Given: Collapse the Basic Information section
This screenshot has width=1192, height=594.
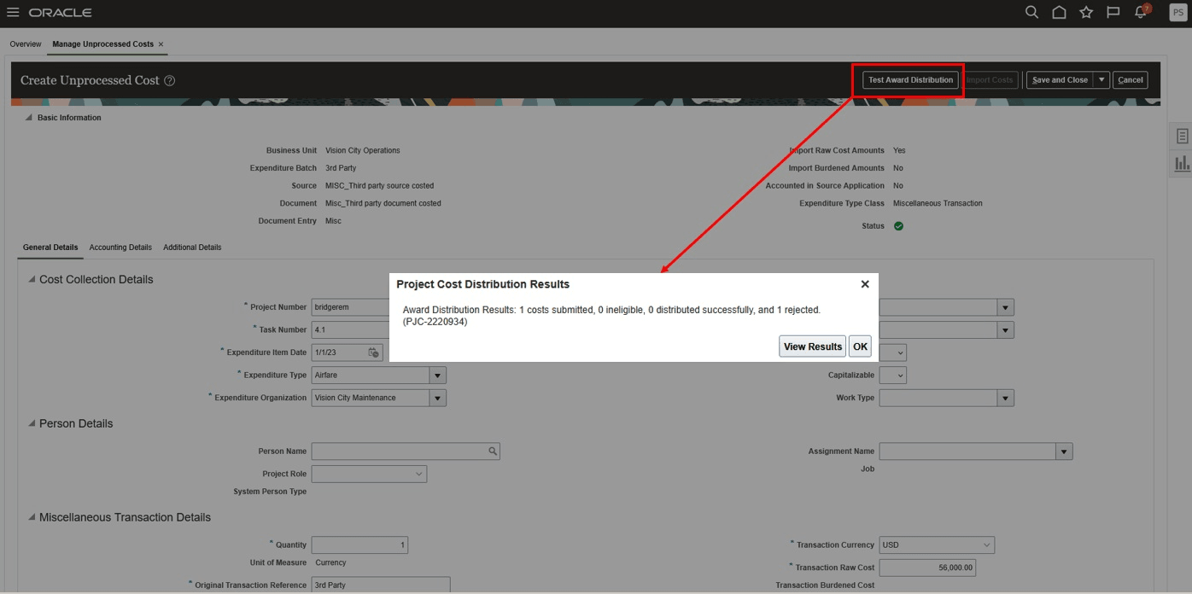Looking at the screenshot, I should [30, 117].
